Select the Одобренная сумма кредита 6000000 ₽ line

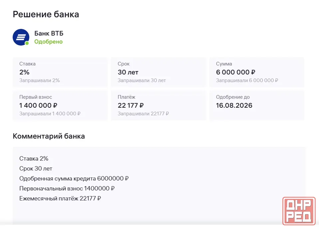(x=74, y=178)
